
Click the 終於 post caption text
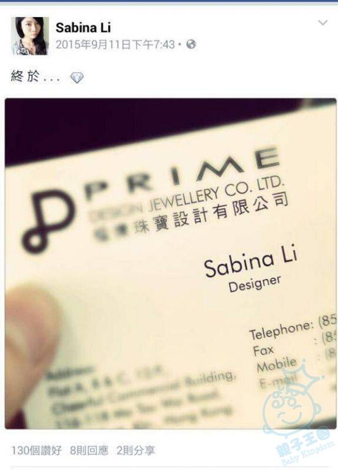click(x=25, y=76)
